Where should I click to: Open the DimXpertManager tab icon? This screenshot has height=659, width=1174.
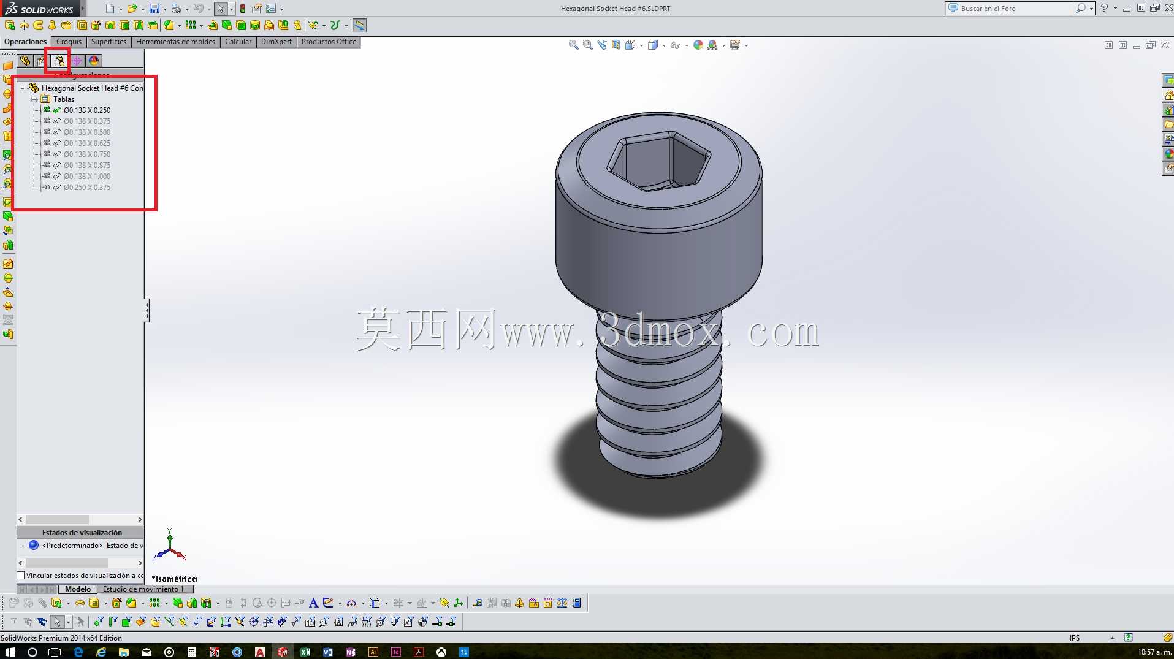(77, 61)
